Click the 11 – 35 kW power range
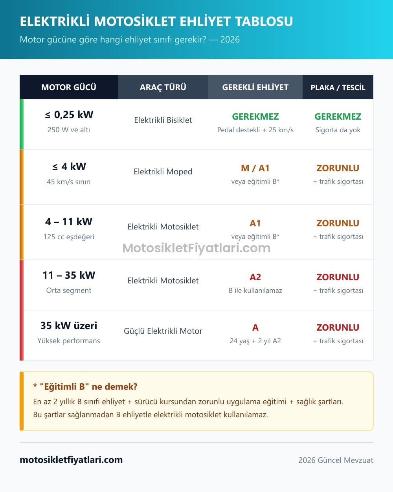 point(69,275)
